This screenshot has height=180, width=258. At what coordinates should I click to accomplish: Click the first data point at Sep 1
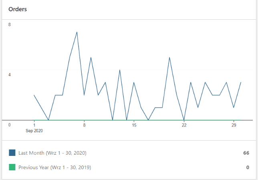[x=34, y=95]
